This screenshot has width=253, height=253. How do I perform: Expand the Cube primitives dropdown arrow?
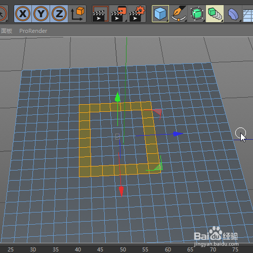(x=167, y=21)
